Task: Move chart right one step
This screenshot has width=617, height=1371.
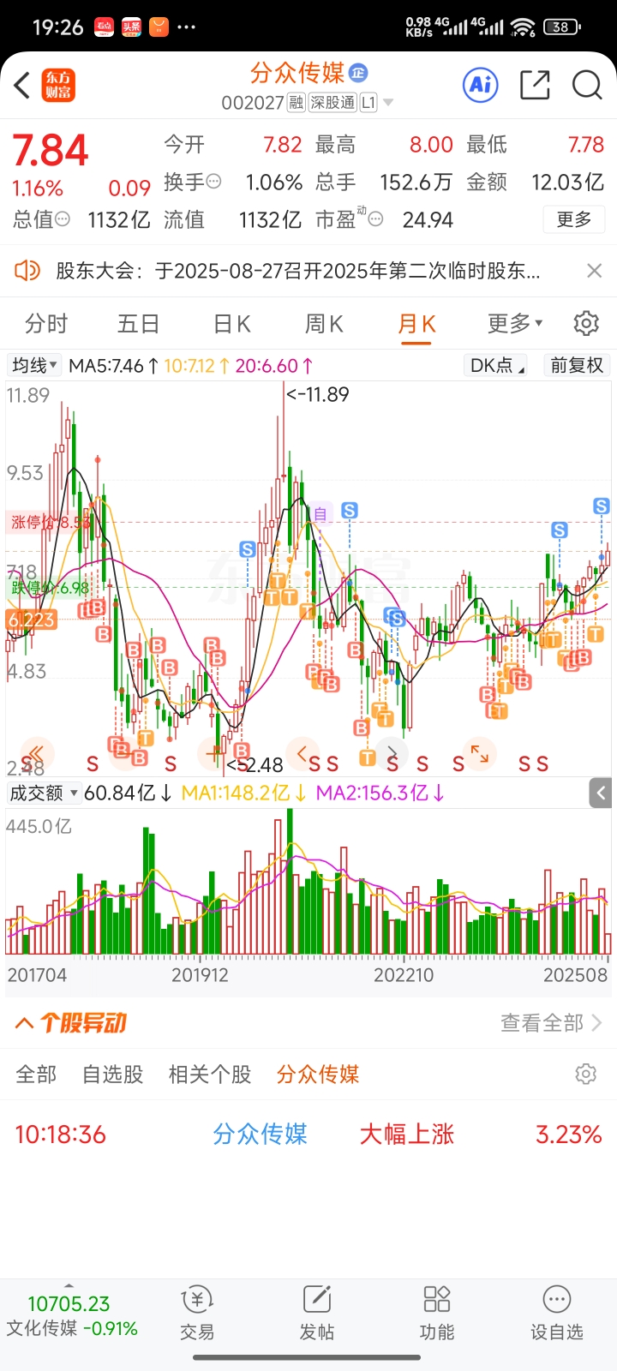Action: pos(392,754)
